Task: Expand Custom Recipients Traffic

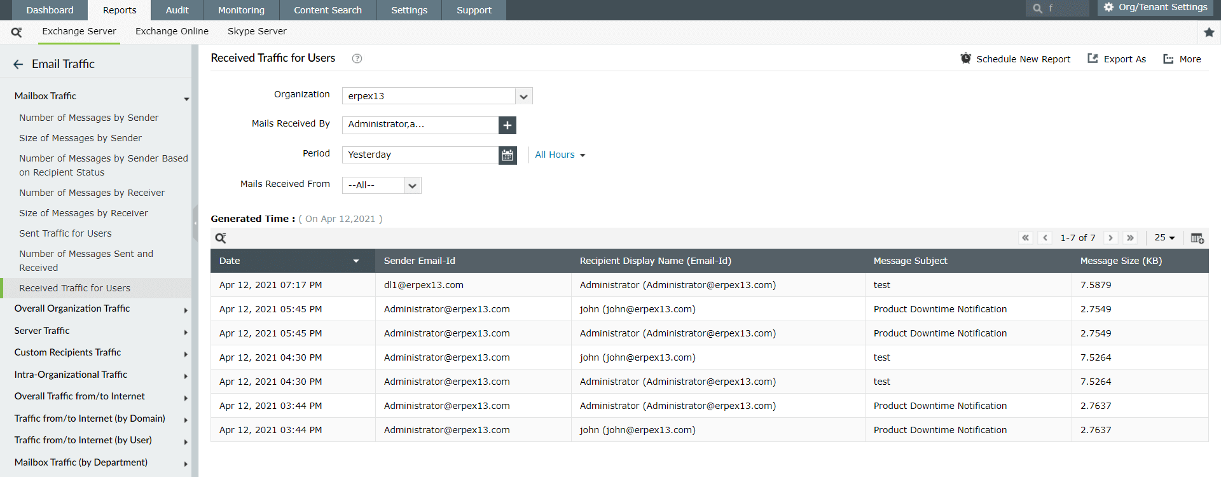Action: point(186,354)
